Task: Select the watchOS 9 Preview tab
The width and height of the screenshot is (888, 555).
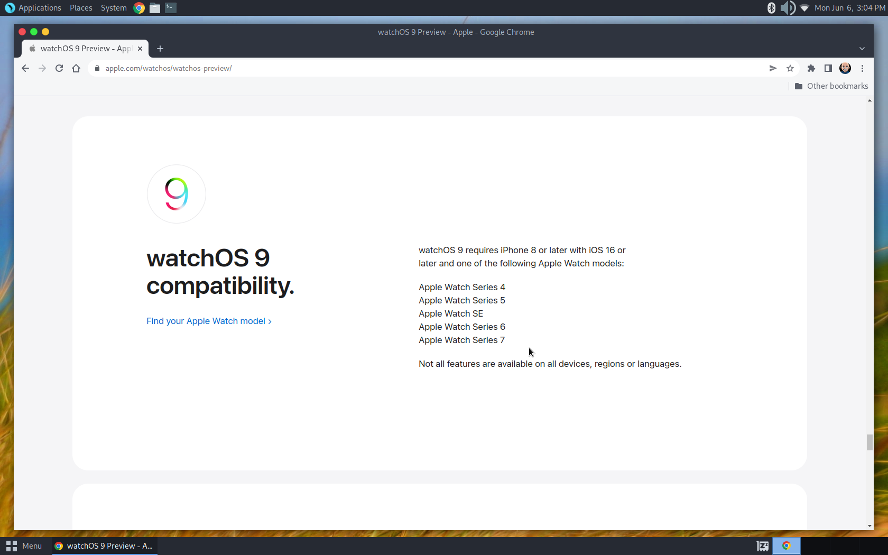Action: click(x=85, y=49)
